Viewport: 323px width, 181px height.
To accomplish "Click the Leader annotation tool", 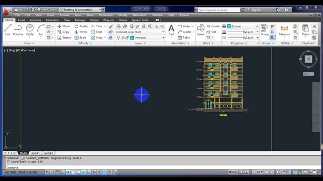I will click(184, 32).
